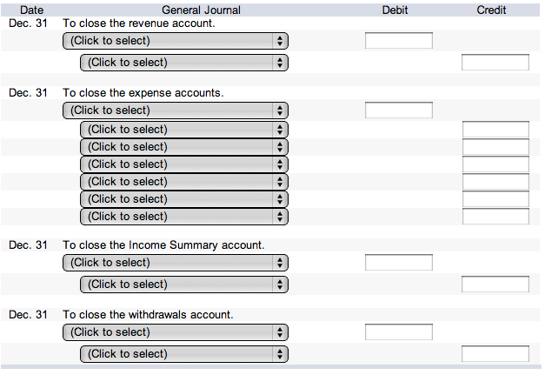Image resolution: width=545 pixels, height=375 pixels.
Task: Click debit amount field for revenue closing entry
Action: pos(398,41)
